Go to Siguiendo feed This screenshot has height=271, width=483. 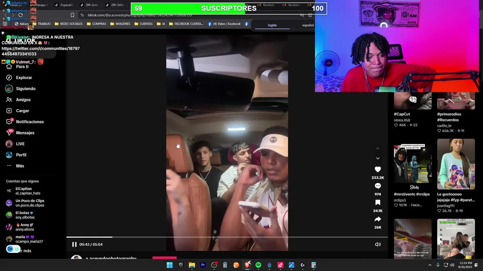21,88
